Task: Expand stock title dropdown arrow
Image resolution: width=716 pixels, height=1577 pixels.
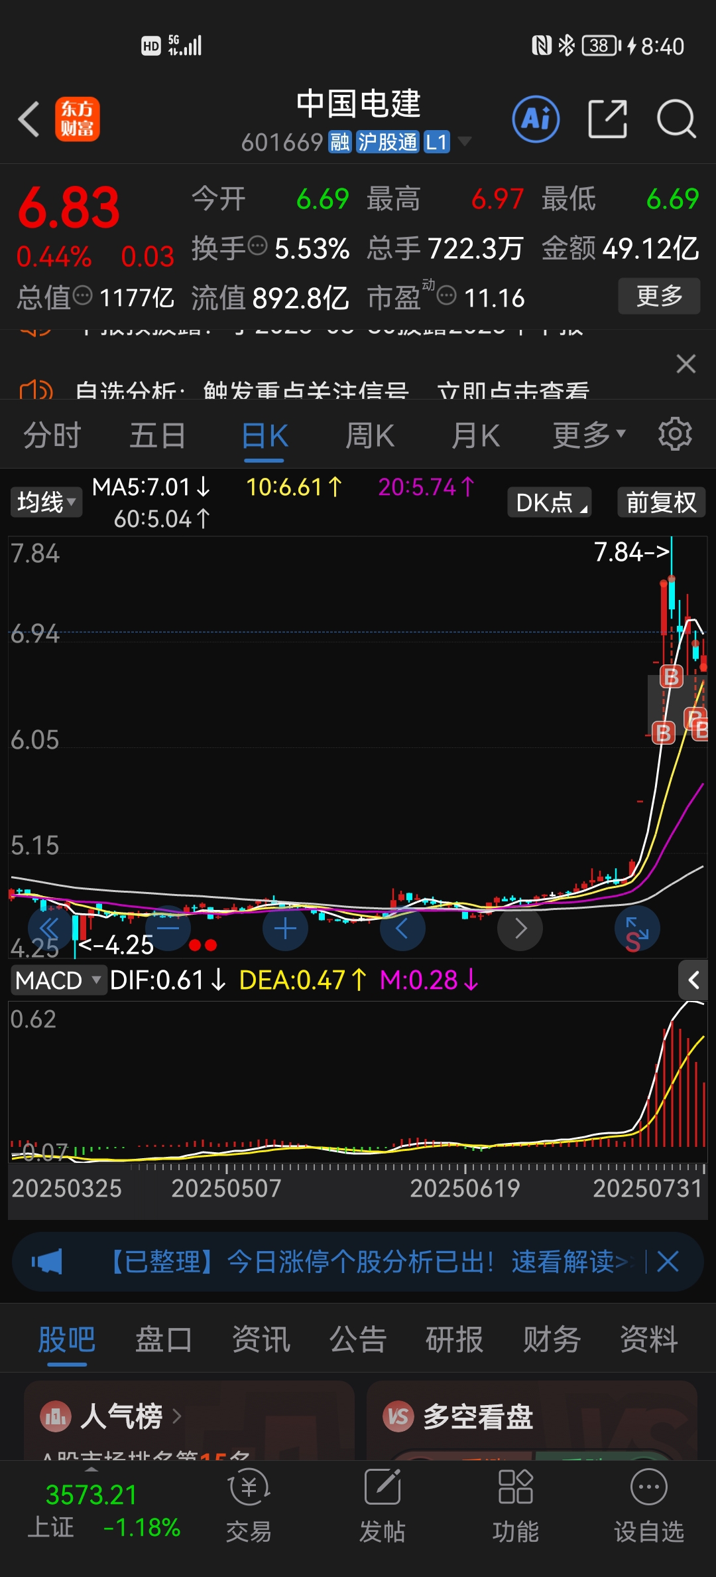Action: point(465,141)
